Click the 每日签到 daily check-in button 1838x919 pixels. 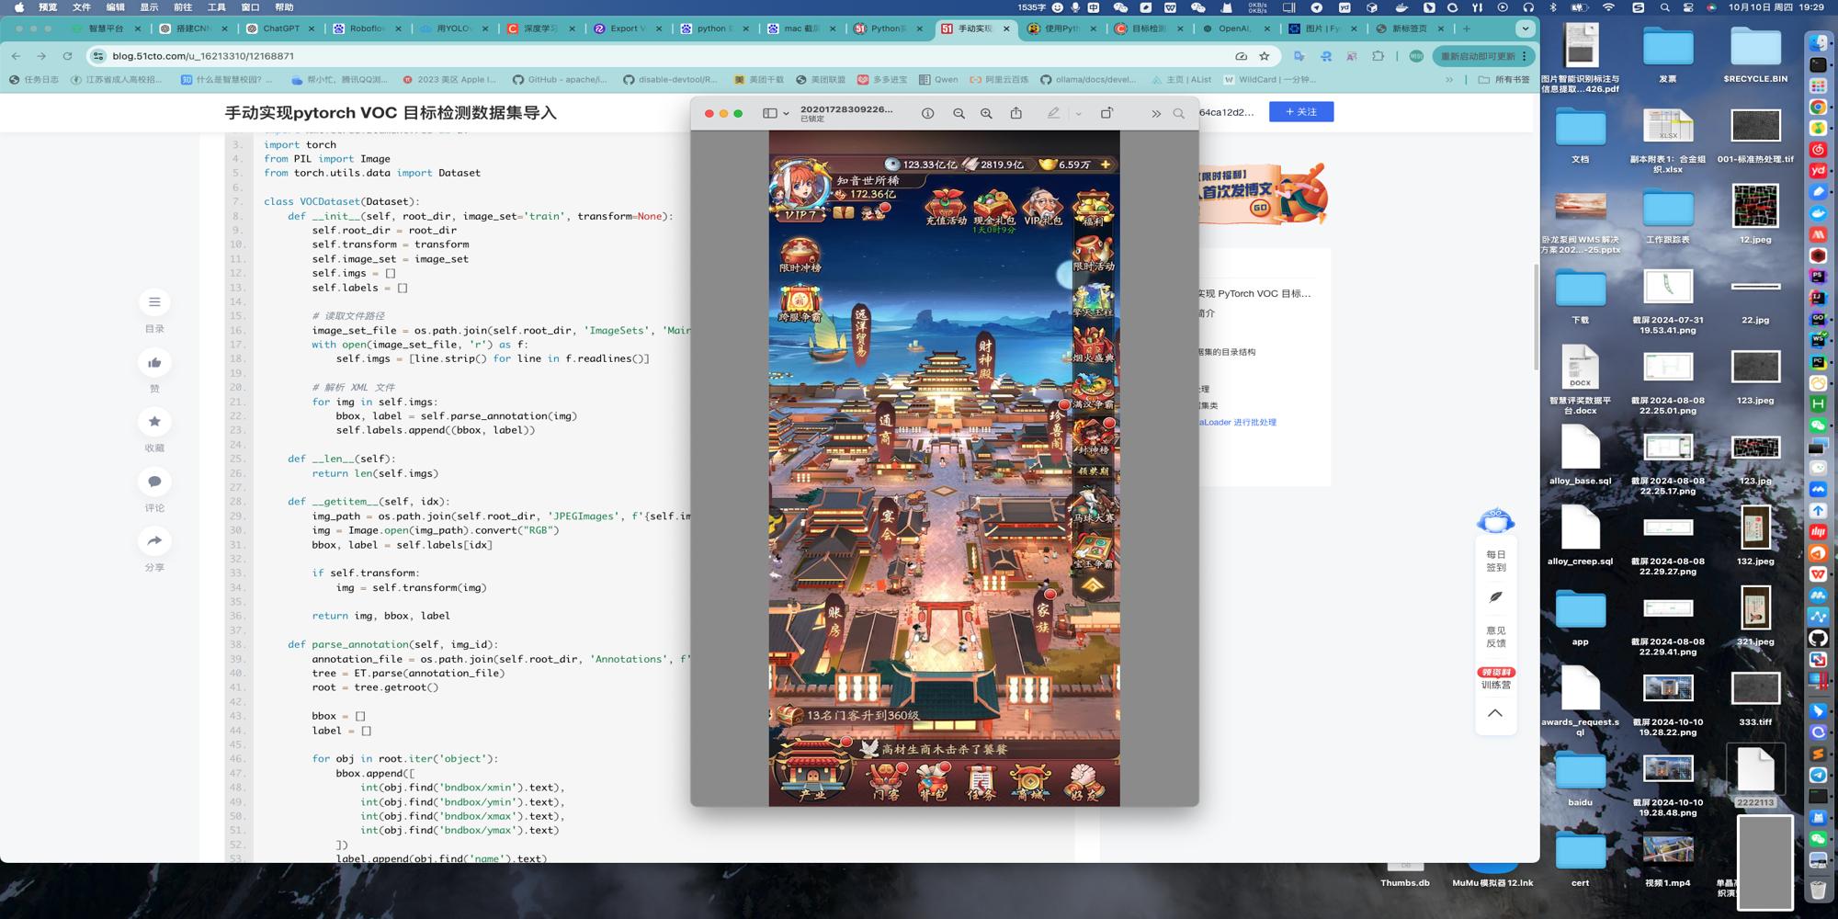click(1495, 561)
